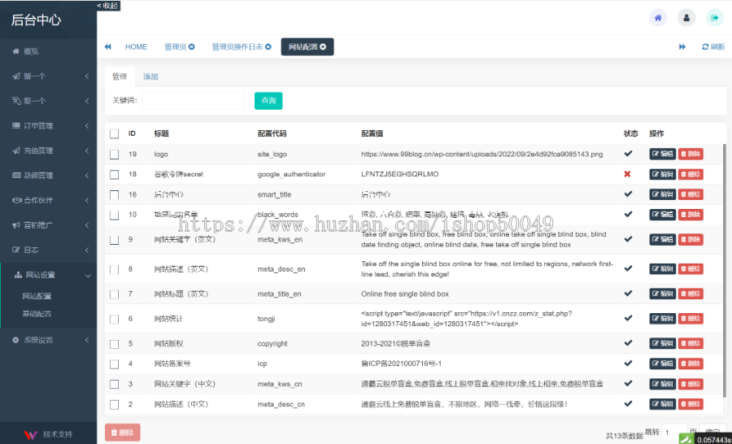Check the box for ID 10
Viewport: 732px width, 444px height.
pyautogui.click(x=115, y=215)
